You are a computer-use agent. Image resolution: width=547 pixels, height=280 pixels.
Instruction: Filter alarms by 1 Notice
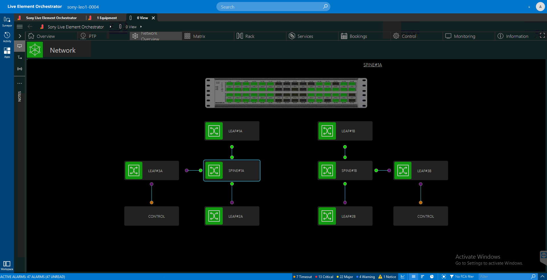(387, 277)
